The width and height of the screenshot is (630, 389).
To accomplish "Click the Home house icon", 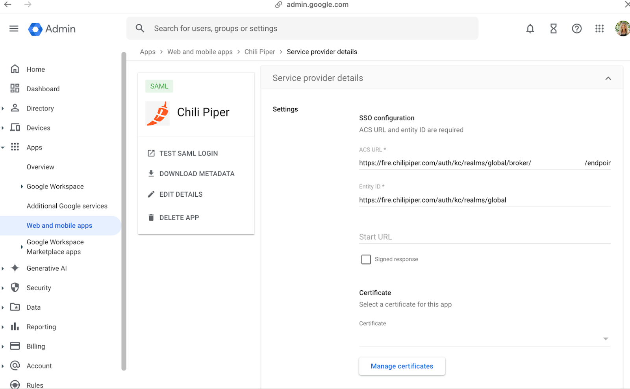I will pos(15,69).
